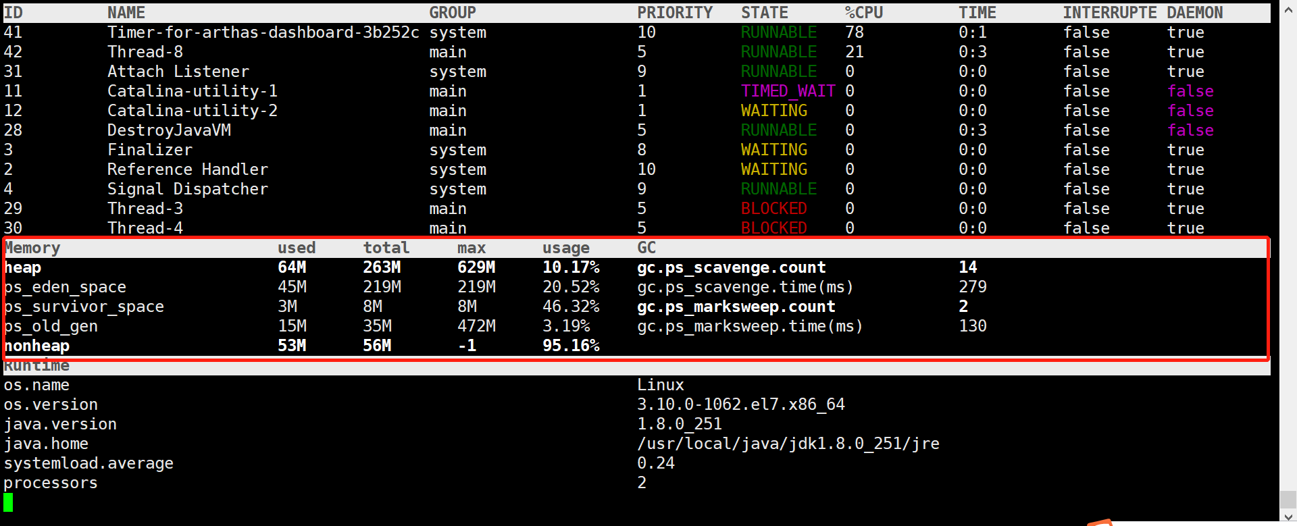This screenshot has width=1297, height=526.
Task: Click the systemload.average value 0.24
Action: coord(655,463)
